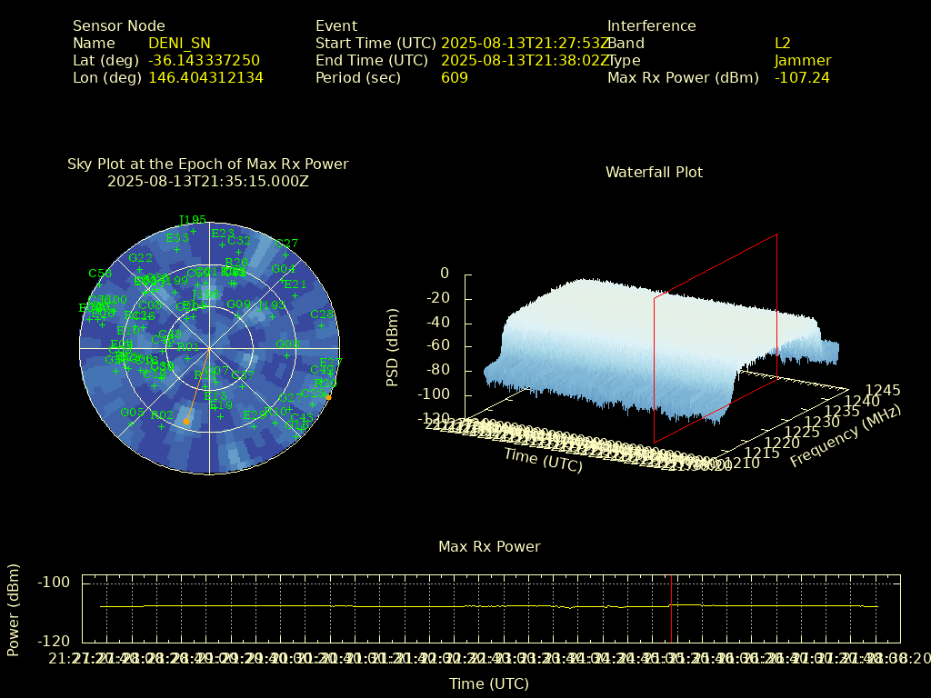Click the orange interference marker near R02

click(186, 421)
